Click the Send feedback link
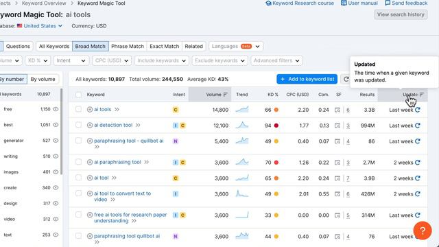This screenshot has height=247, width=439. pyautogui.click(x=406, y=3)
